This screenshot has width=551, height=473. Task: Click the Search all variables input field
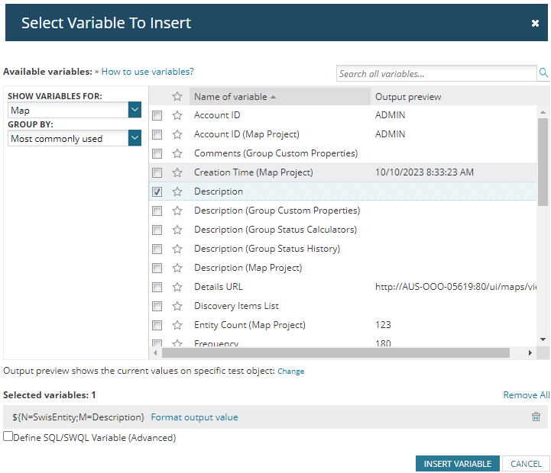pyautogui.click(x=436, y=74)
